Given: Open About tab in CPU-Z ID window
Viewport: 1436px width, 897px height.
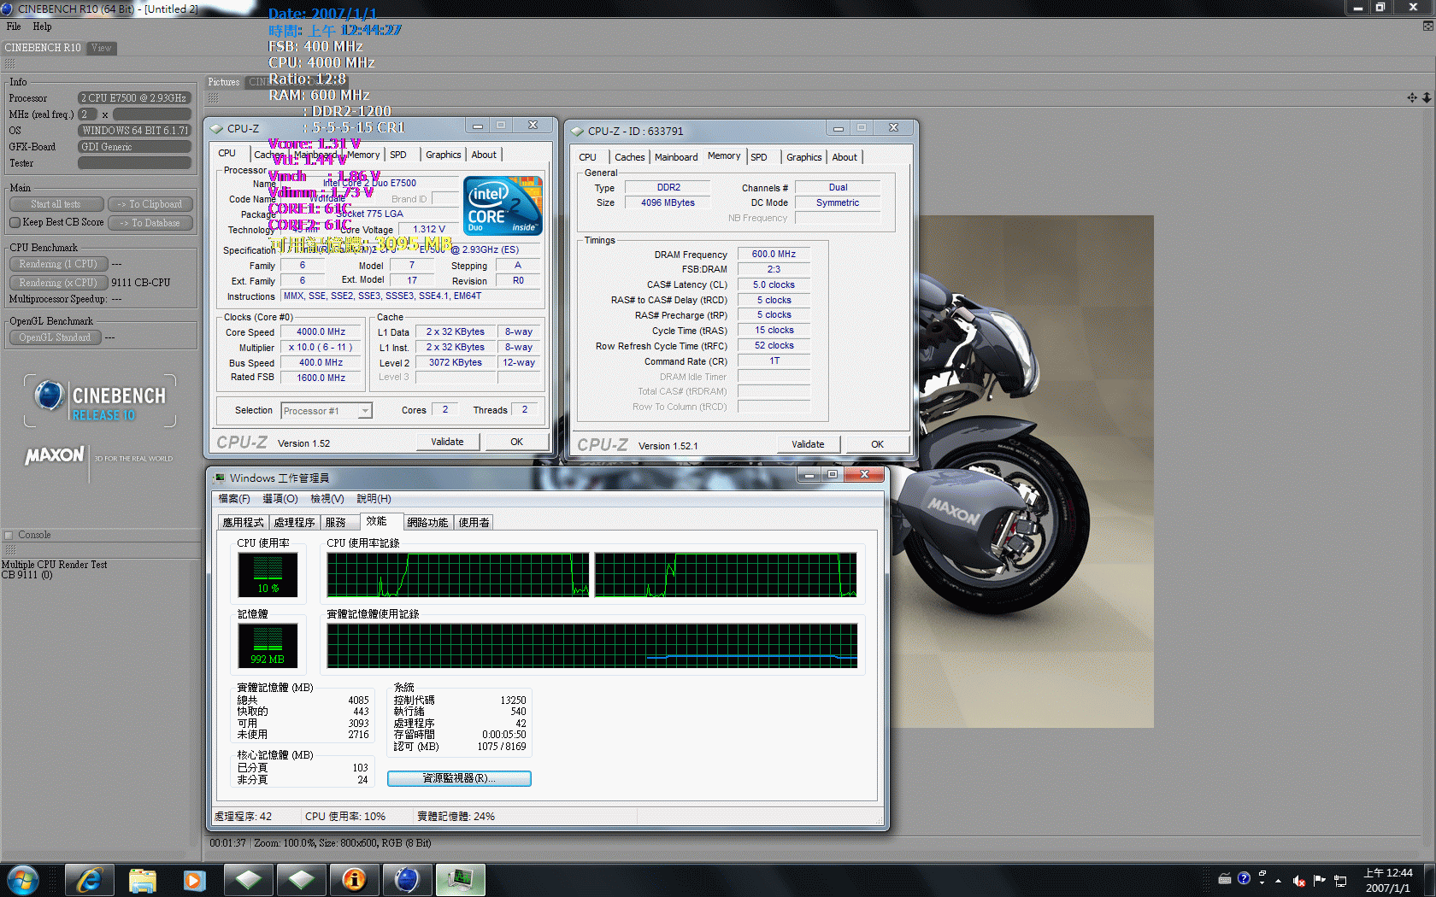Looking at the screenshot, I should click(845, 157).
